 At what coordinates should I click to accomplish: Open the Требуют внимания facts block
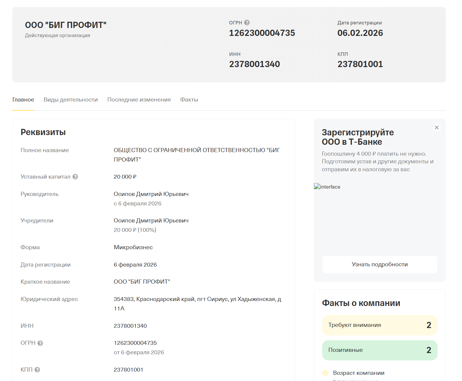(x=380, y=325)
